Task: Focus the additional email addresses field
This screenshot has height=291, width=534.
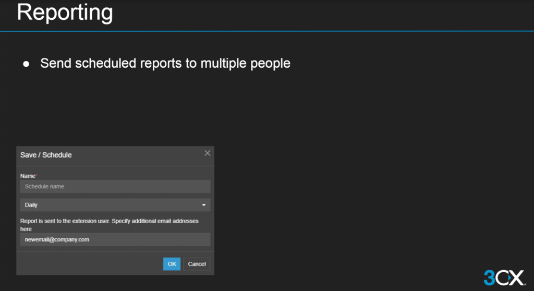Action: (115, 239)
